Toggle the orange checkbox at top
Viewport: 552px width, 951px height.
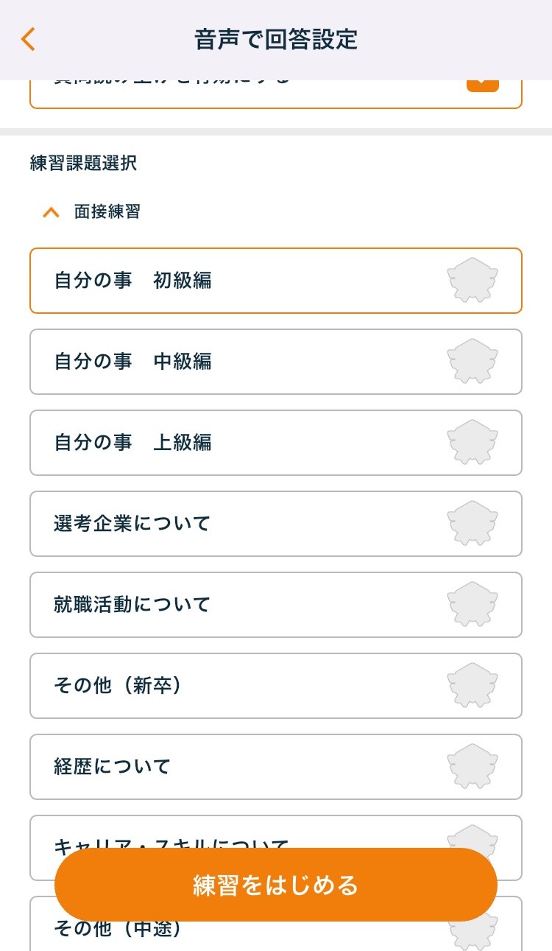click(482, 85)
